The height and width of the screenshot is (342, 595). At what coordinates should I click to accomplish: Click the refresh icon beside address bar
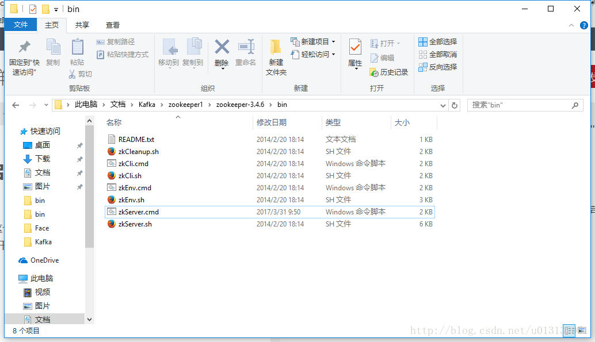[x=454, y=105]
